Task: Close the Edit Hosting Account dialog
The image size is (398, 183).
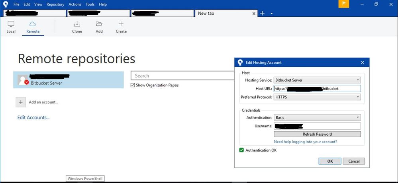Action: (x=363, y=62)
